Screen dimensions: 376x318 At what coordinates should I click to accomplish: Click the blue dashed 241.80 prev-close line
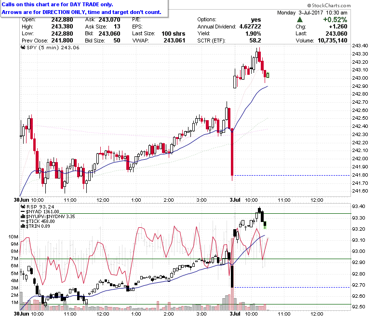pyautogui.click(x=292, y=176)
